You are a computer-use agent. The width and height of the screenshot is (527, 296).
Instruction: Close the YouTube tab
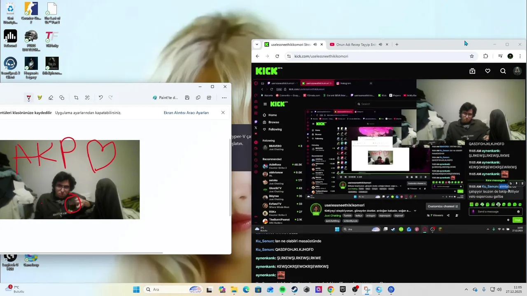coord(387,44)
